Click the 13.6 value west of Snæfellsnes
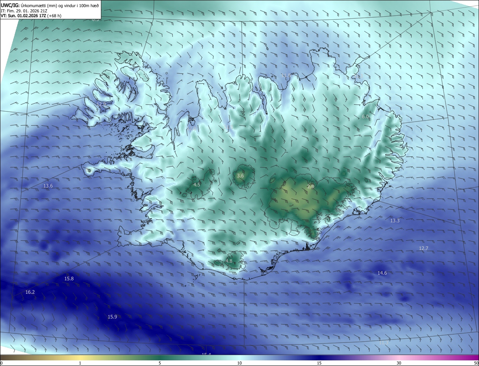 48,186
